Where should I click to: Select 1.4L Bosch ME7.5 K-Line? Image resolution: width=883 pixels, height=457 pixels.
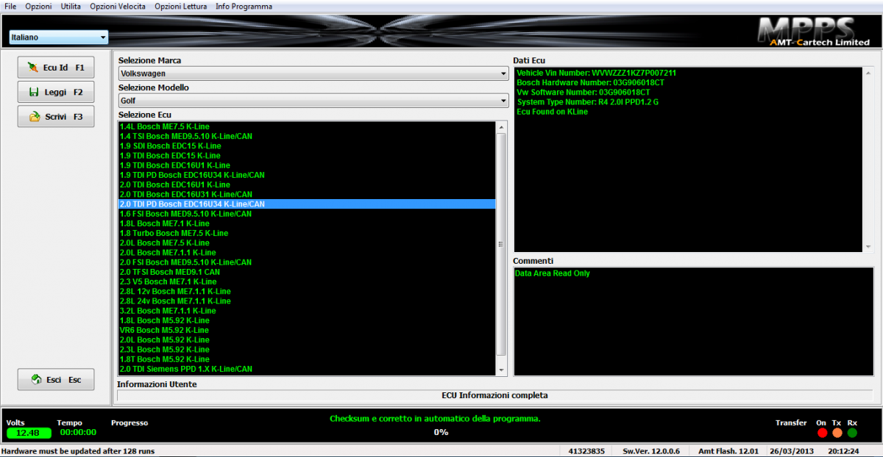308,126
